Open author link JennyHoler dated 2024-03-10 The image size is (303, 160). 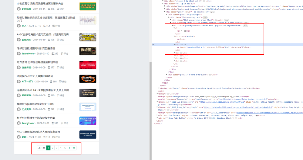point(28,54)
